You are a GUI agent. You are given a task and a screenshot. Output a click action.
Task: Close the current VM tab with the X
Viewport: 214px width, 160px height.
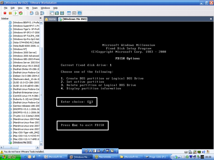[211, 19]
